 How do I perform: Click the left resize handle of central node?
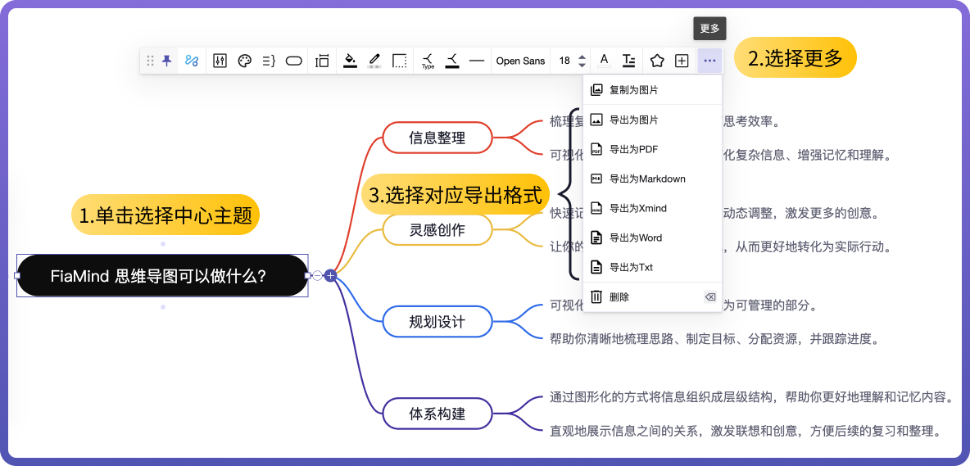tap(17, 276)
